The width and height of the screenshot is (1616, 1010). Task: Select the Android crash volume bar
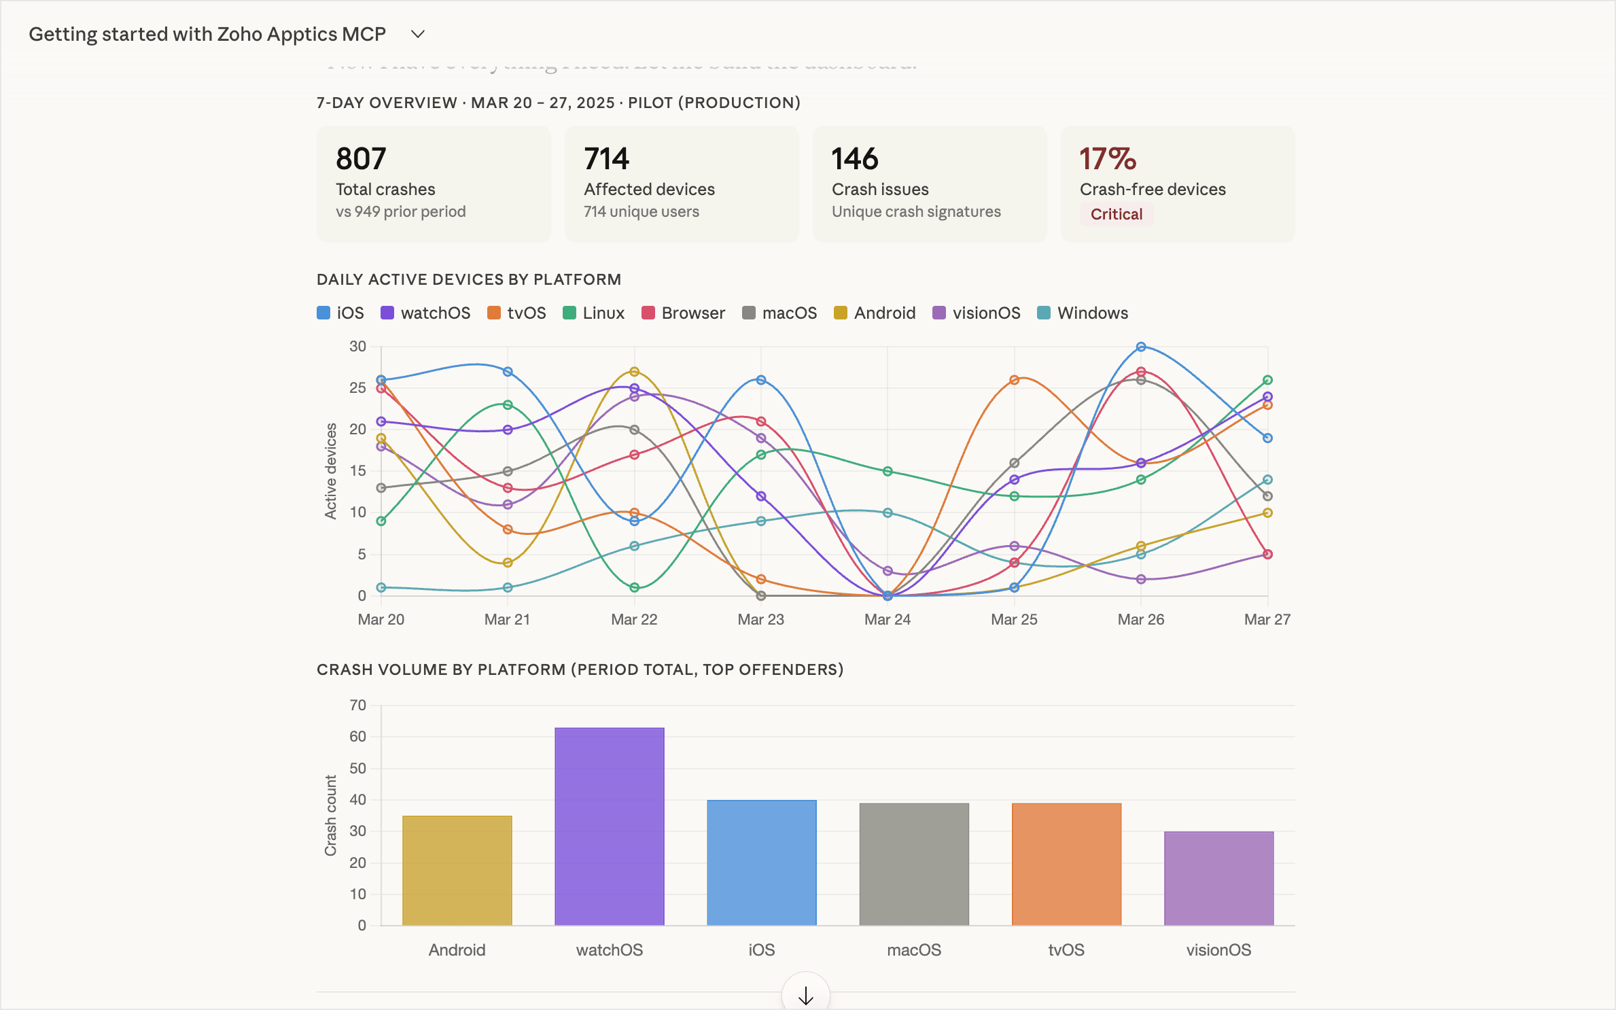pyautogui.click(x=457, y=870)
